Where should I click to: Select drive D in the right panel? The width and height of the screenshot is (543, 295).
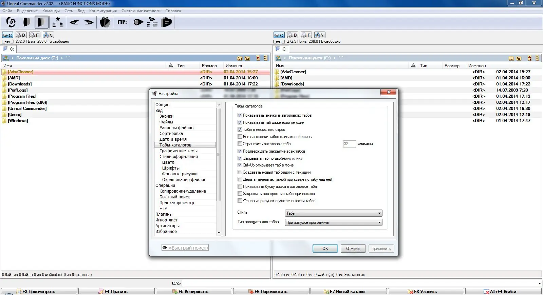tap(293, 35)
